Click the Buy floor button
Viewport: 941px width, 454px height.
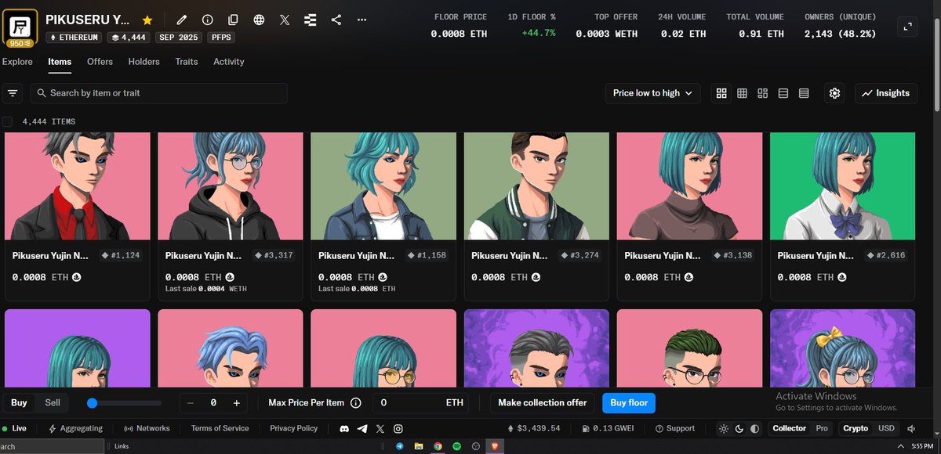(629, 403)
